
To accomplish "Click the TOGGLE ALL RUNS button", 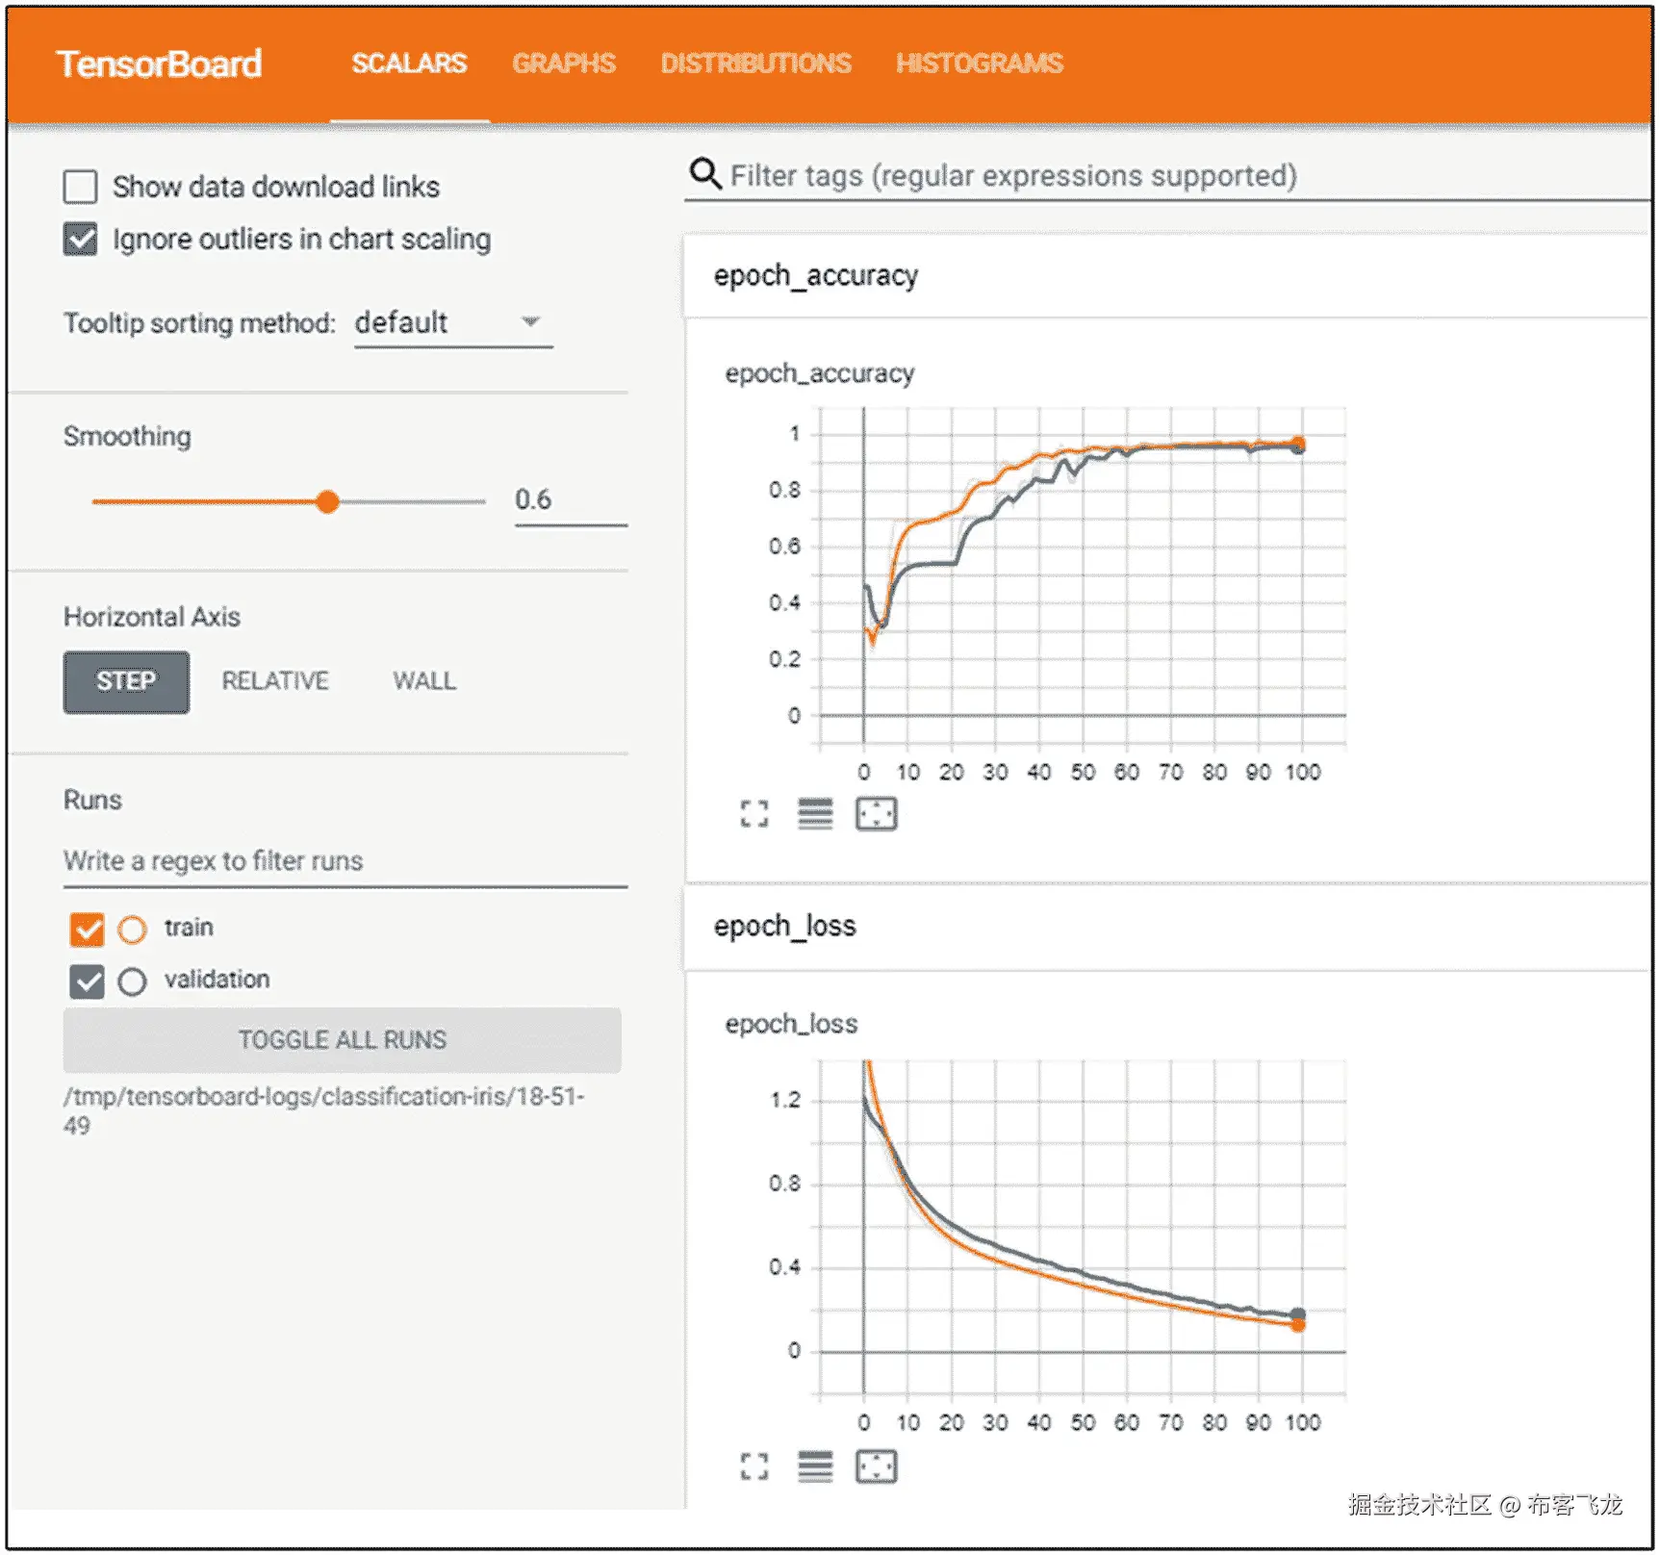I will coord(342,1039).
